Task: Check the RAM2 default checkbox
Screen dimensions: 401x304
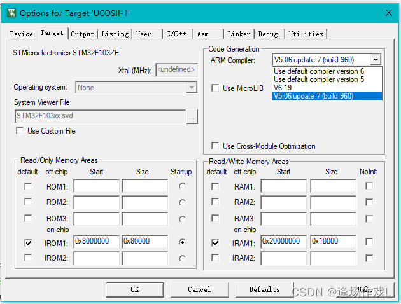Action: click(x=215, y=202)
